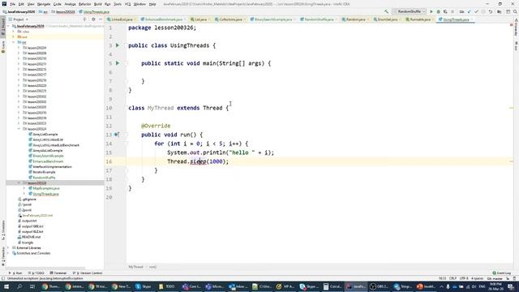519x292 pixels.
Task: Open Windows taskbar search
Action: [x=19, y=286]
